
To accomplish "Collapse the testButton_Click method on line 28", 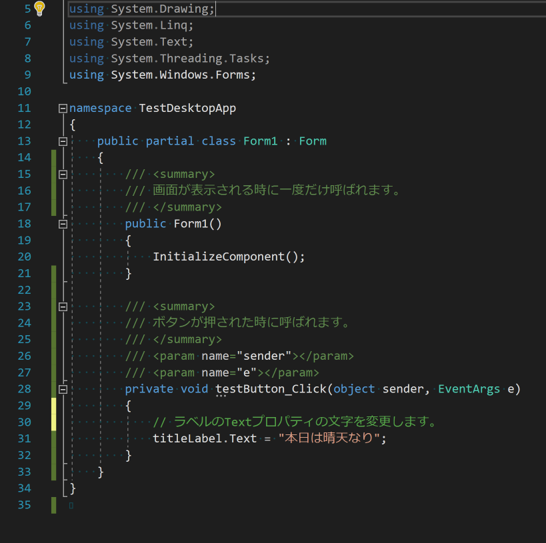I will click(63, 390).
